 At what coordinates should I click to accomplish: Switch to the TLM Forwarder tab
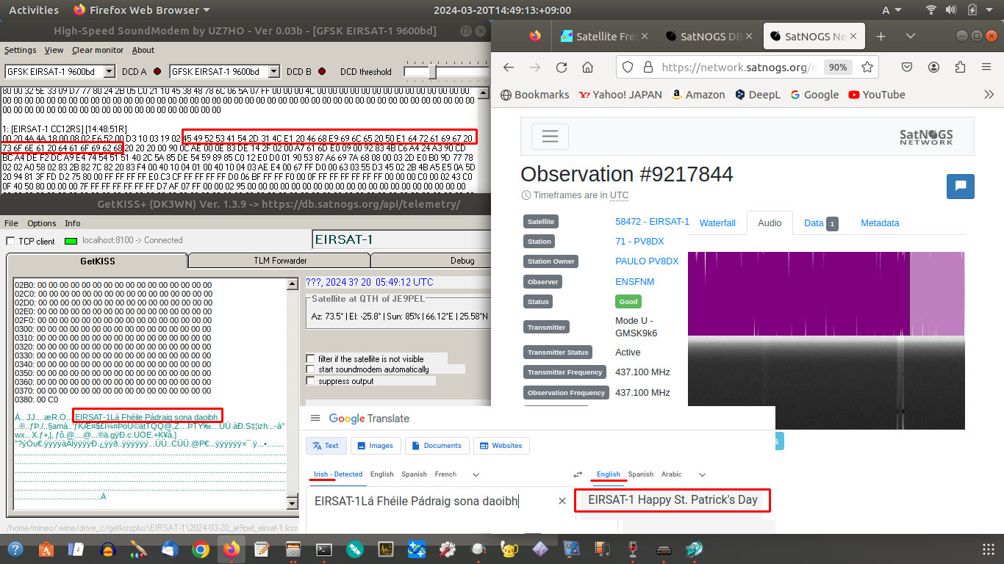pyautogui.click(x=281, y=261)
